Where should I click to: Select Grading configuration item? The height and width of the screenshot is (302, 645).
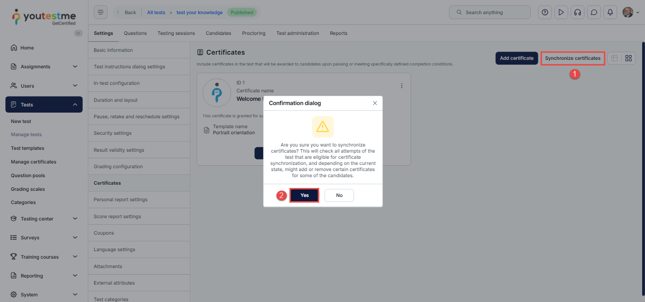(x=139, y=166)
